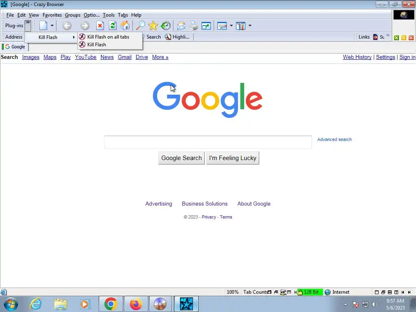
Task: Open Favorites via the star icon
Action: coord(153,26)
